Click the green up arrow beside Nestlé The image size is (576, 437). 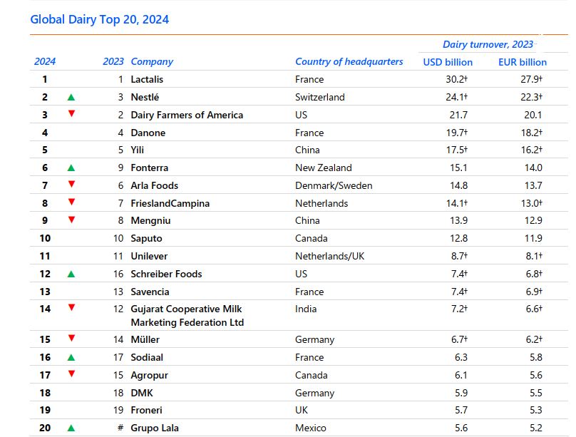pos(71,97)
